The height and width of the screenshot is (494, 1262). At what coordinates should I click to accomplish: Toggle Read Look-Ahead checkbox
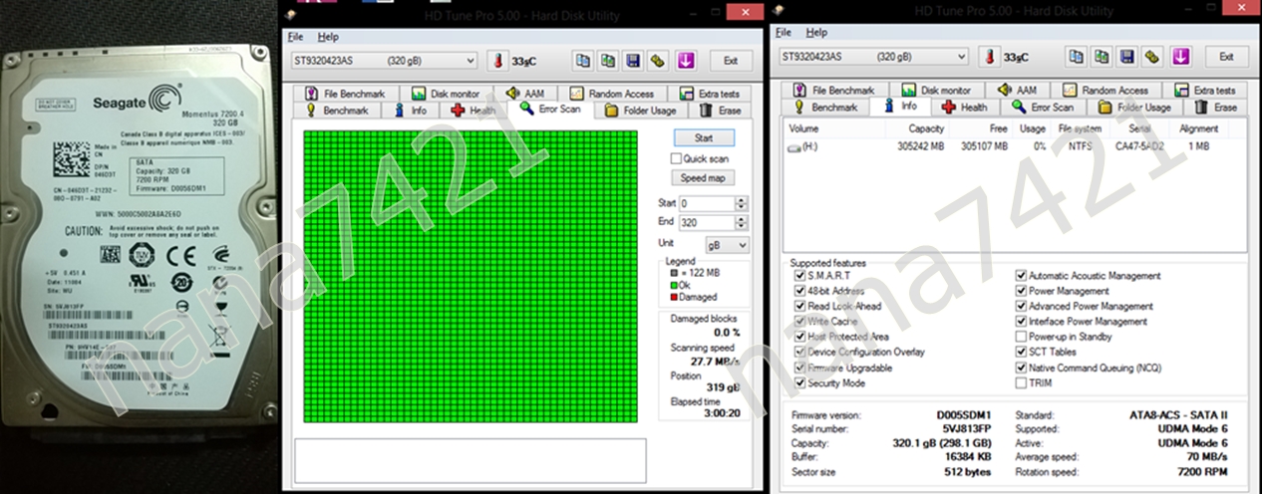pos(800,307)
